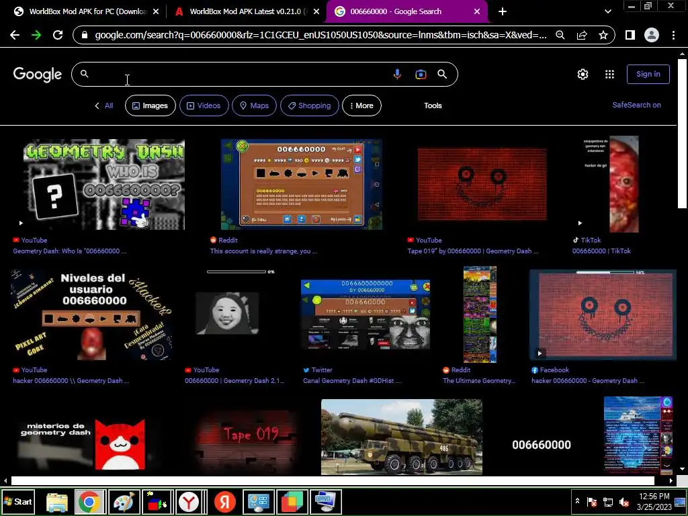This screenshot has height=516, width=688.
Task: Show hidden system tray icons arrow
Action: pos(577,501)
